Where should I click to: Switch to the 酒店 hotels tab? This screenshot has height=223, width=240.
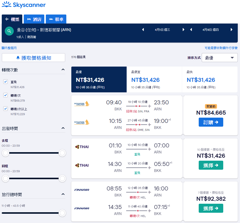click(x=34, y=19)
